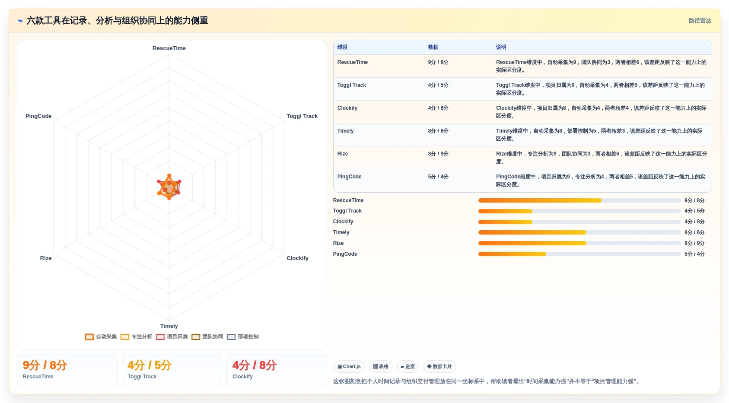The height and width of the screenshot is (403, 729).
Task: Open the Clockify 4分 / 8分 data card
Action: pos(277,370)
